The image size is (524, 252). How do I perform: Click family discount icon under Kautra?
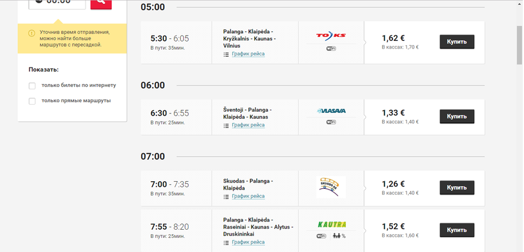tap(339, 236)
